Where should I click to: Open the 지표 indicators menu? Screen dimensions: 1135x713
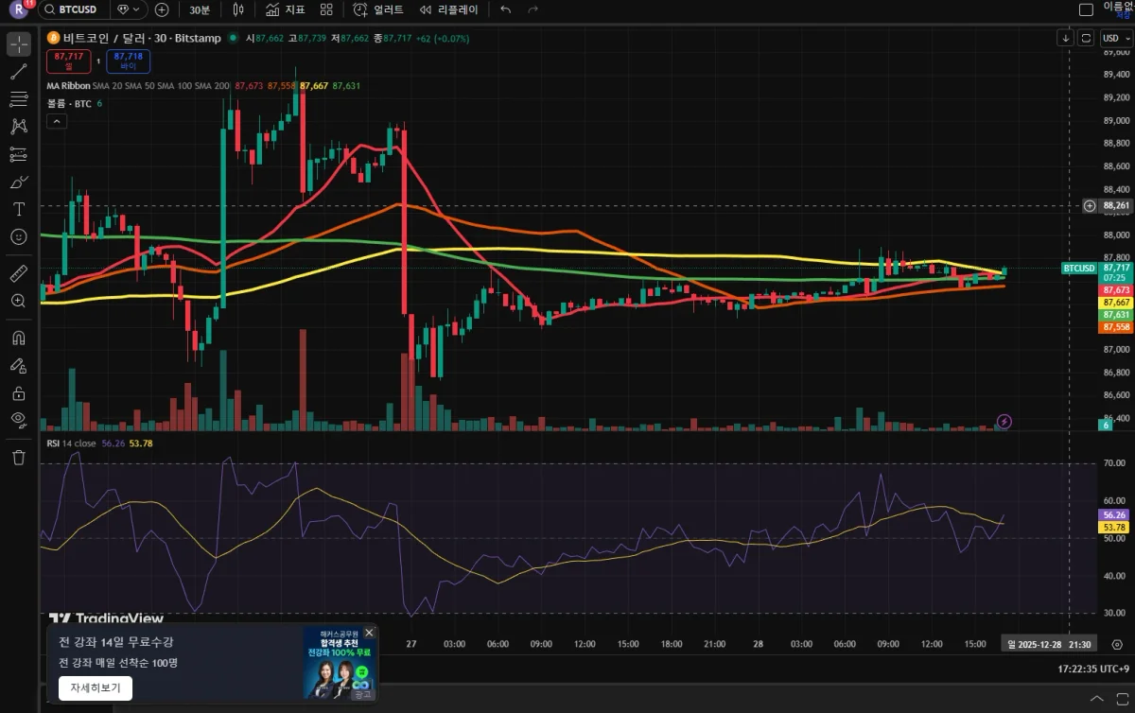(286, 9)
